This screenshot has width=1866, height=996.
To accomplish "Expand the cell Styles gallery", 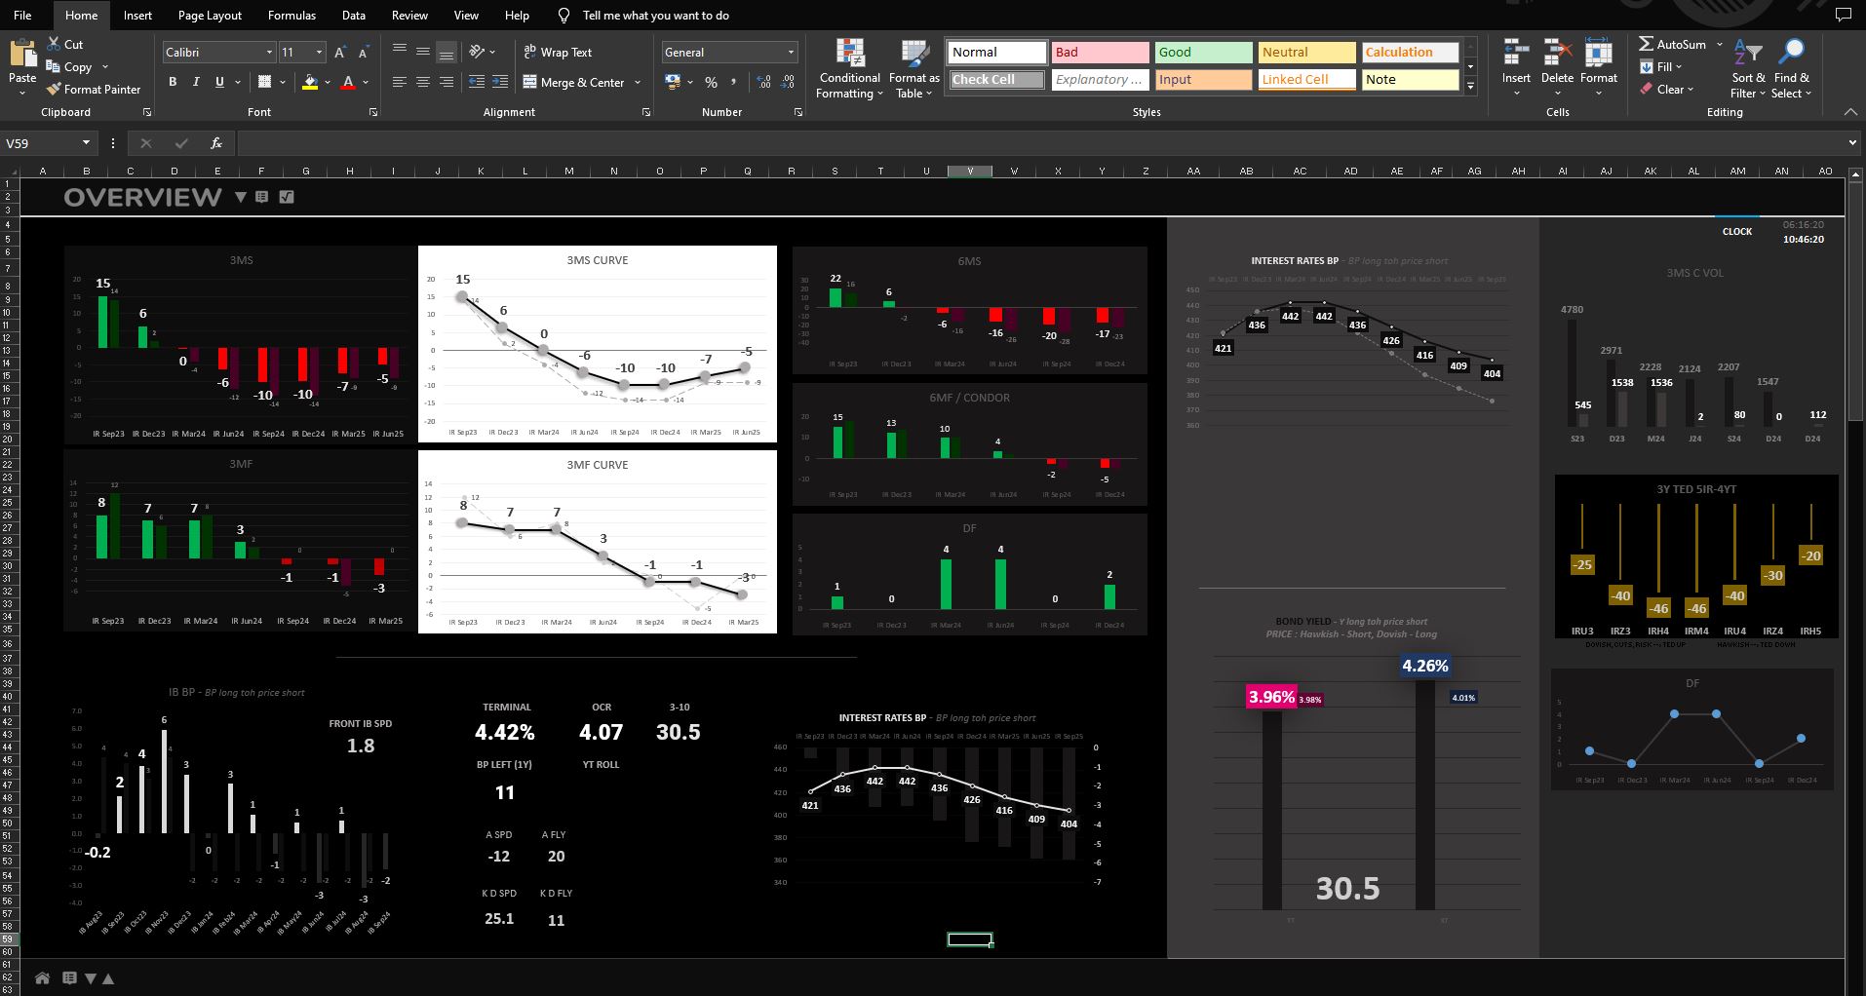I will (1470, 87).
